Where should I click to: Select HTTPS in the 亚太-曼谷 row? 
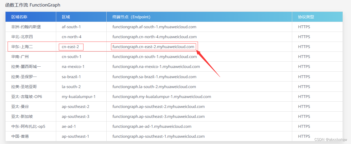(304, 107)
